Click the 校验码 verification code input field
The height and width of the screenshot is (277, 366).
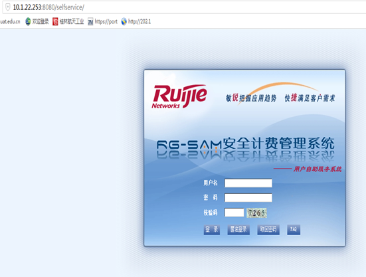[x=234, y=213]
